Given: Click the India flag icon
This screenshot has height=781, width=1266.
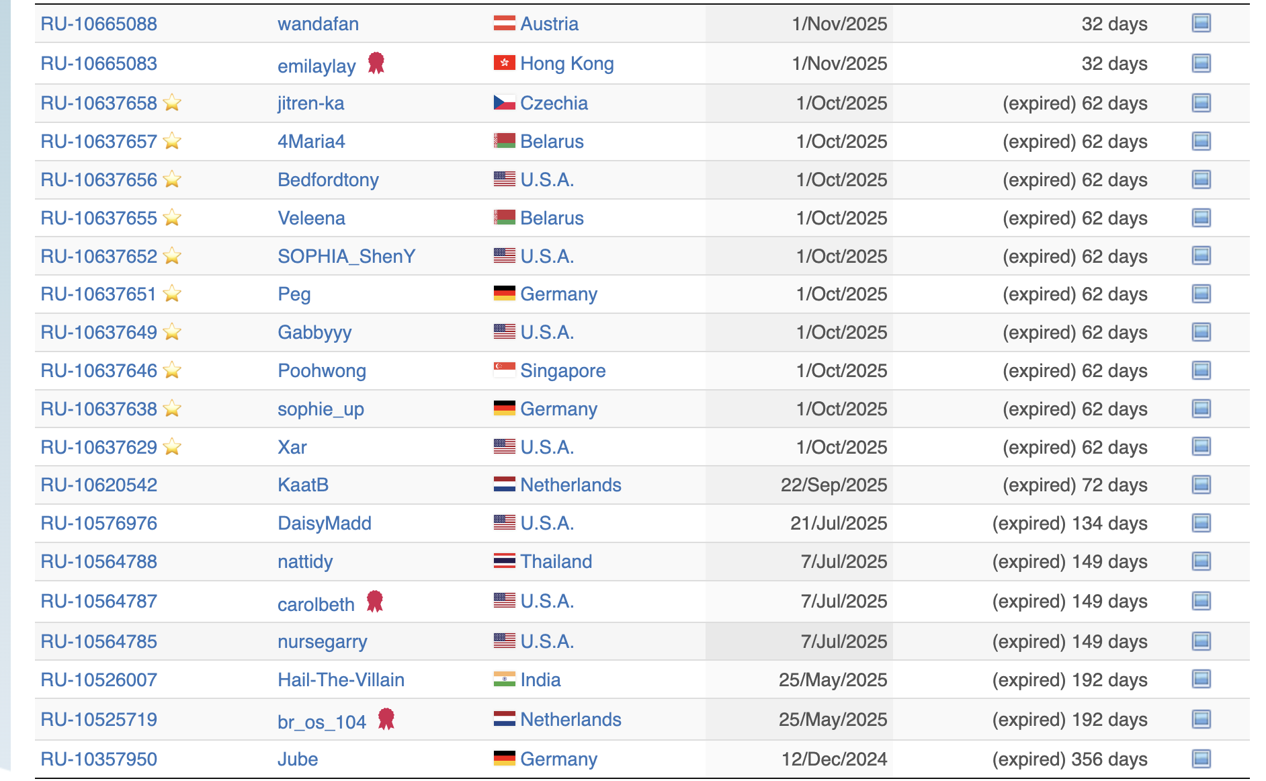Looking at the screenshot, I should [x=504, y=680].
